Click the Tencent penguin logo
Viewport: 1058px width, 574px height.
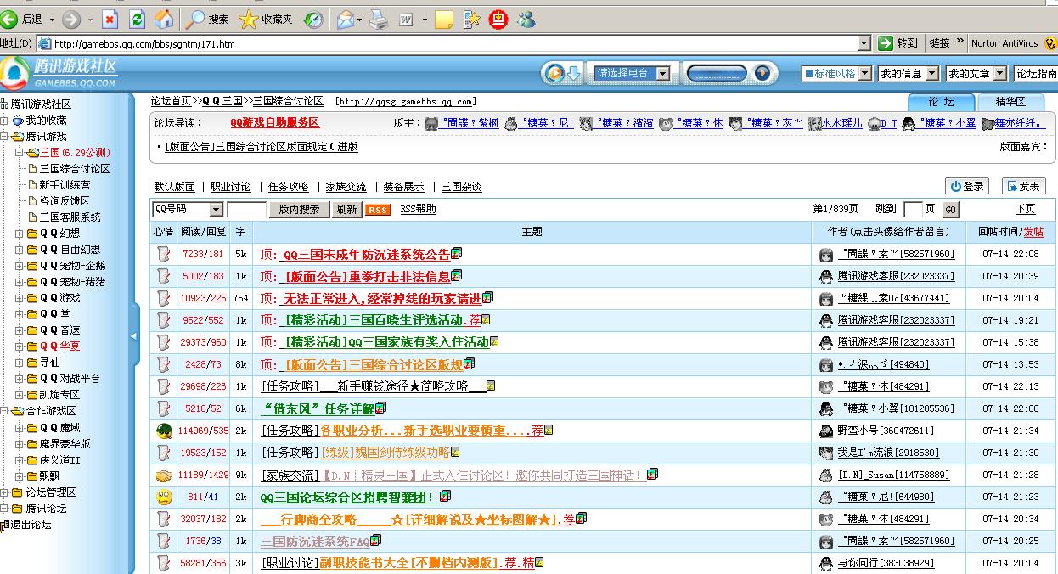(14, 73)
